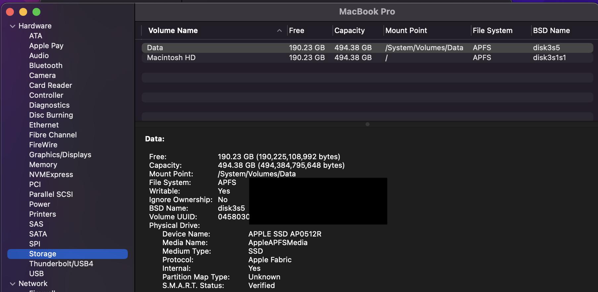
Task: Open Apple Pay in the sidebar
Action: click(46, 46)
